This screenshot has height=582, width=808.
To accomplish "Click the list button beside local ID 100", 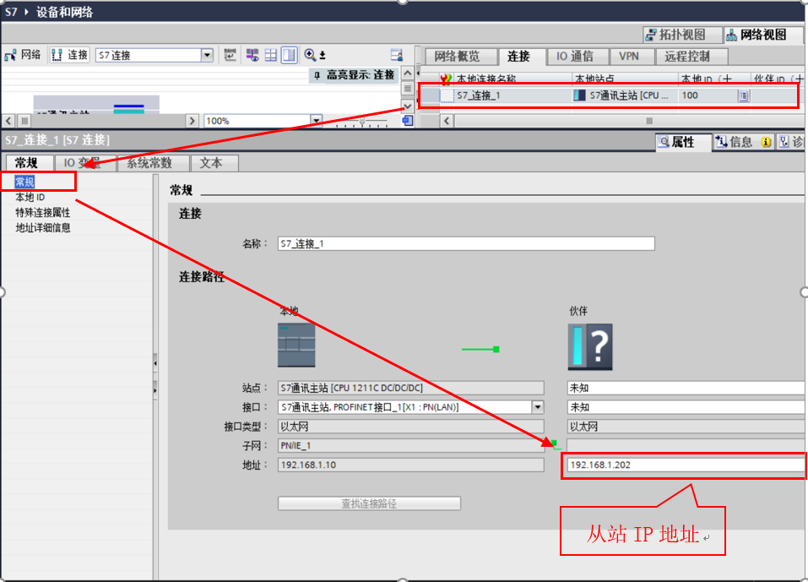I will (x=743, y=95).
